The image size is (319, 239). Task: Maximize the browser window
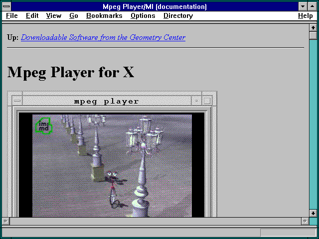(313, 6)
